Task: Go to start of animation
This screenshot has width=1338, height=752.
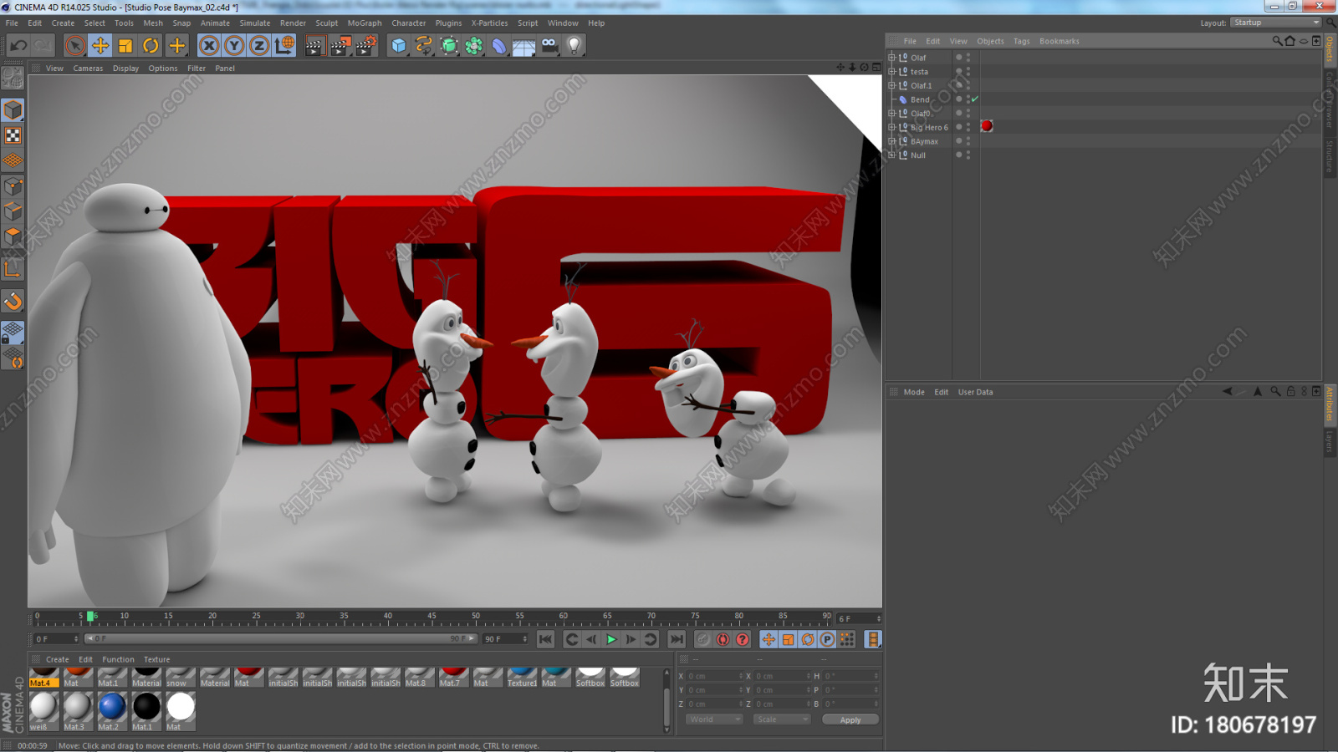Action: click(545, 639)
